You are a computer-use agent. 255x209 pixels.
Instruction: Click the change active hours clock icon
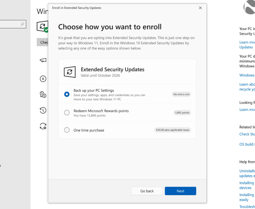click(43, 95)
